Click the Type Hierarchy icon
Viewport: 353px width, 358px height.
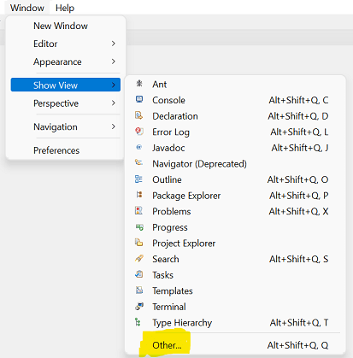[x=138, y=322]
